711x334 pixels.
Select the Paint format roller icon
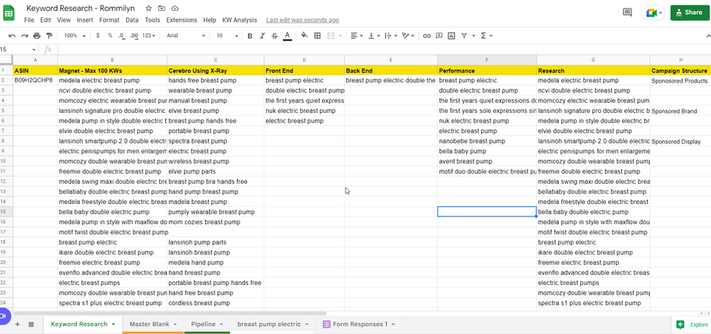49,36
